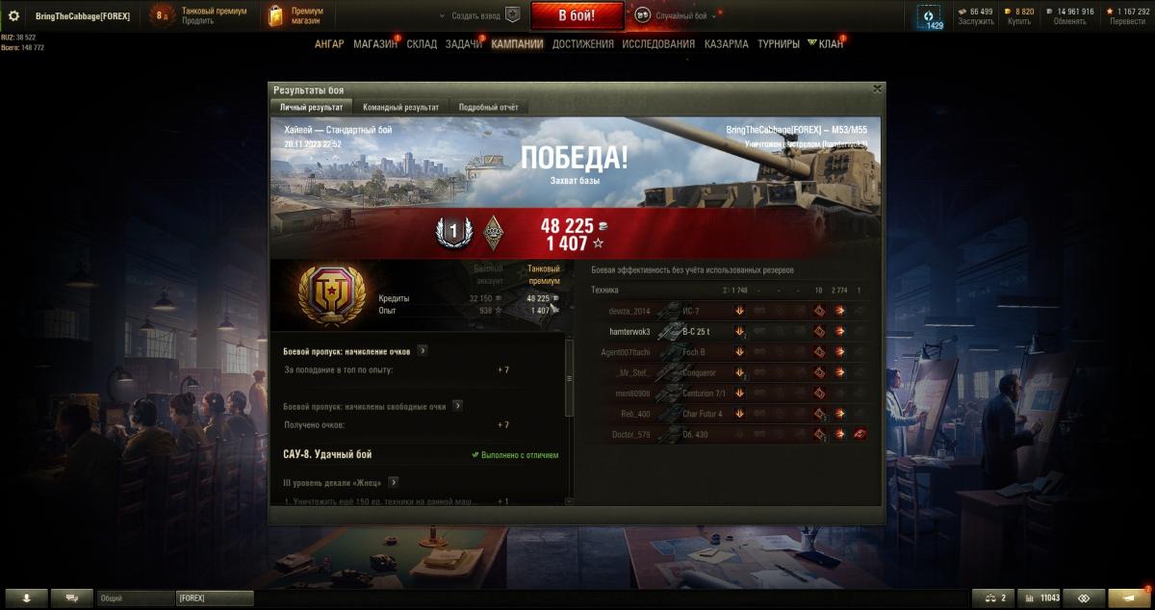Open the ИССЛЕДОВАНИЯ menu item

pyautogui.click(x=658, y=44)
